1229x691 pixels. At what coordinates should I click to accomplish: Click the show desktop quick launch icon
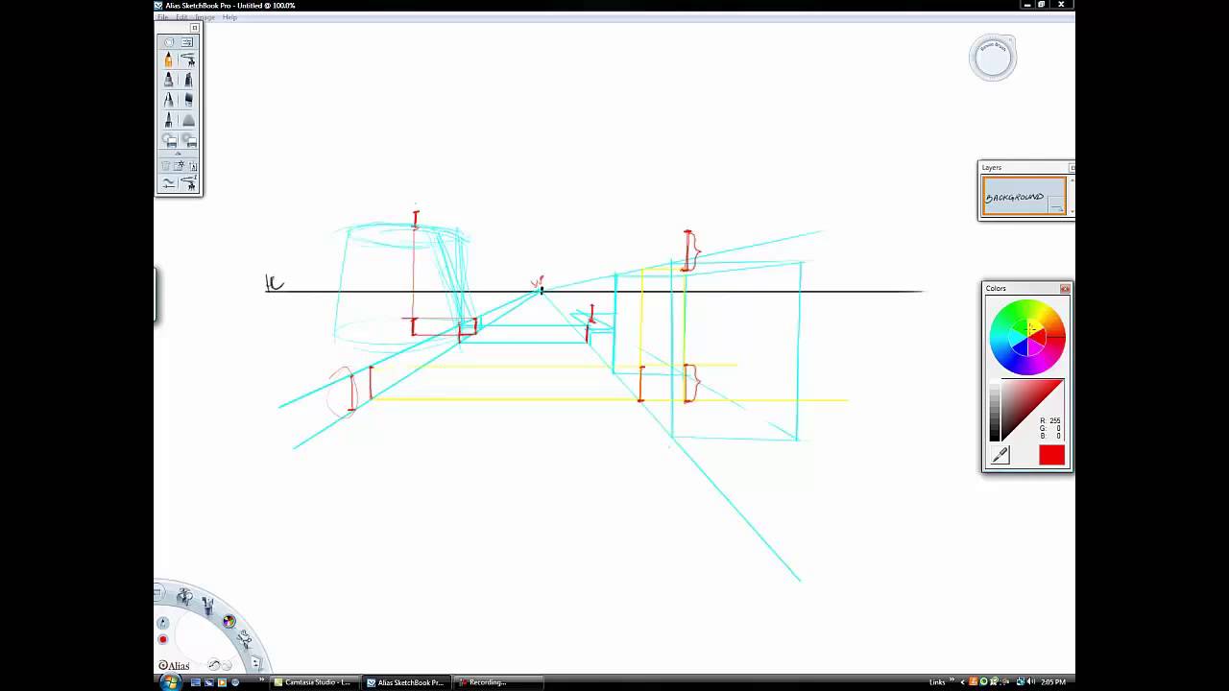196,682
